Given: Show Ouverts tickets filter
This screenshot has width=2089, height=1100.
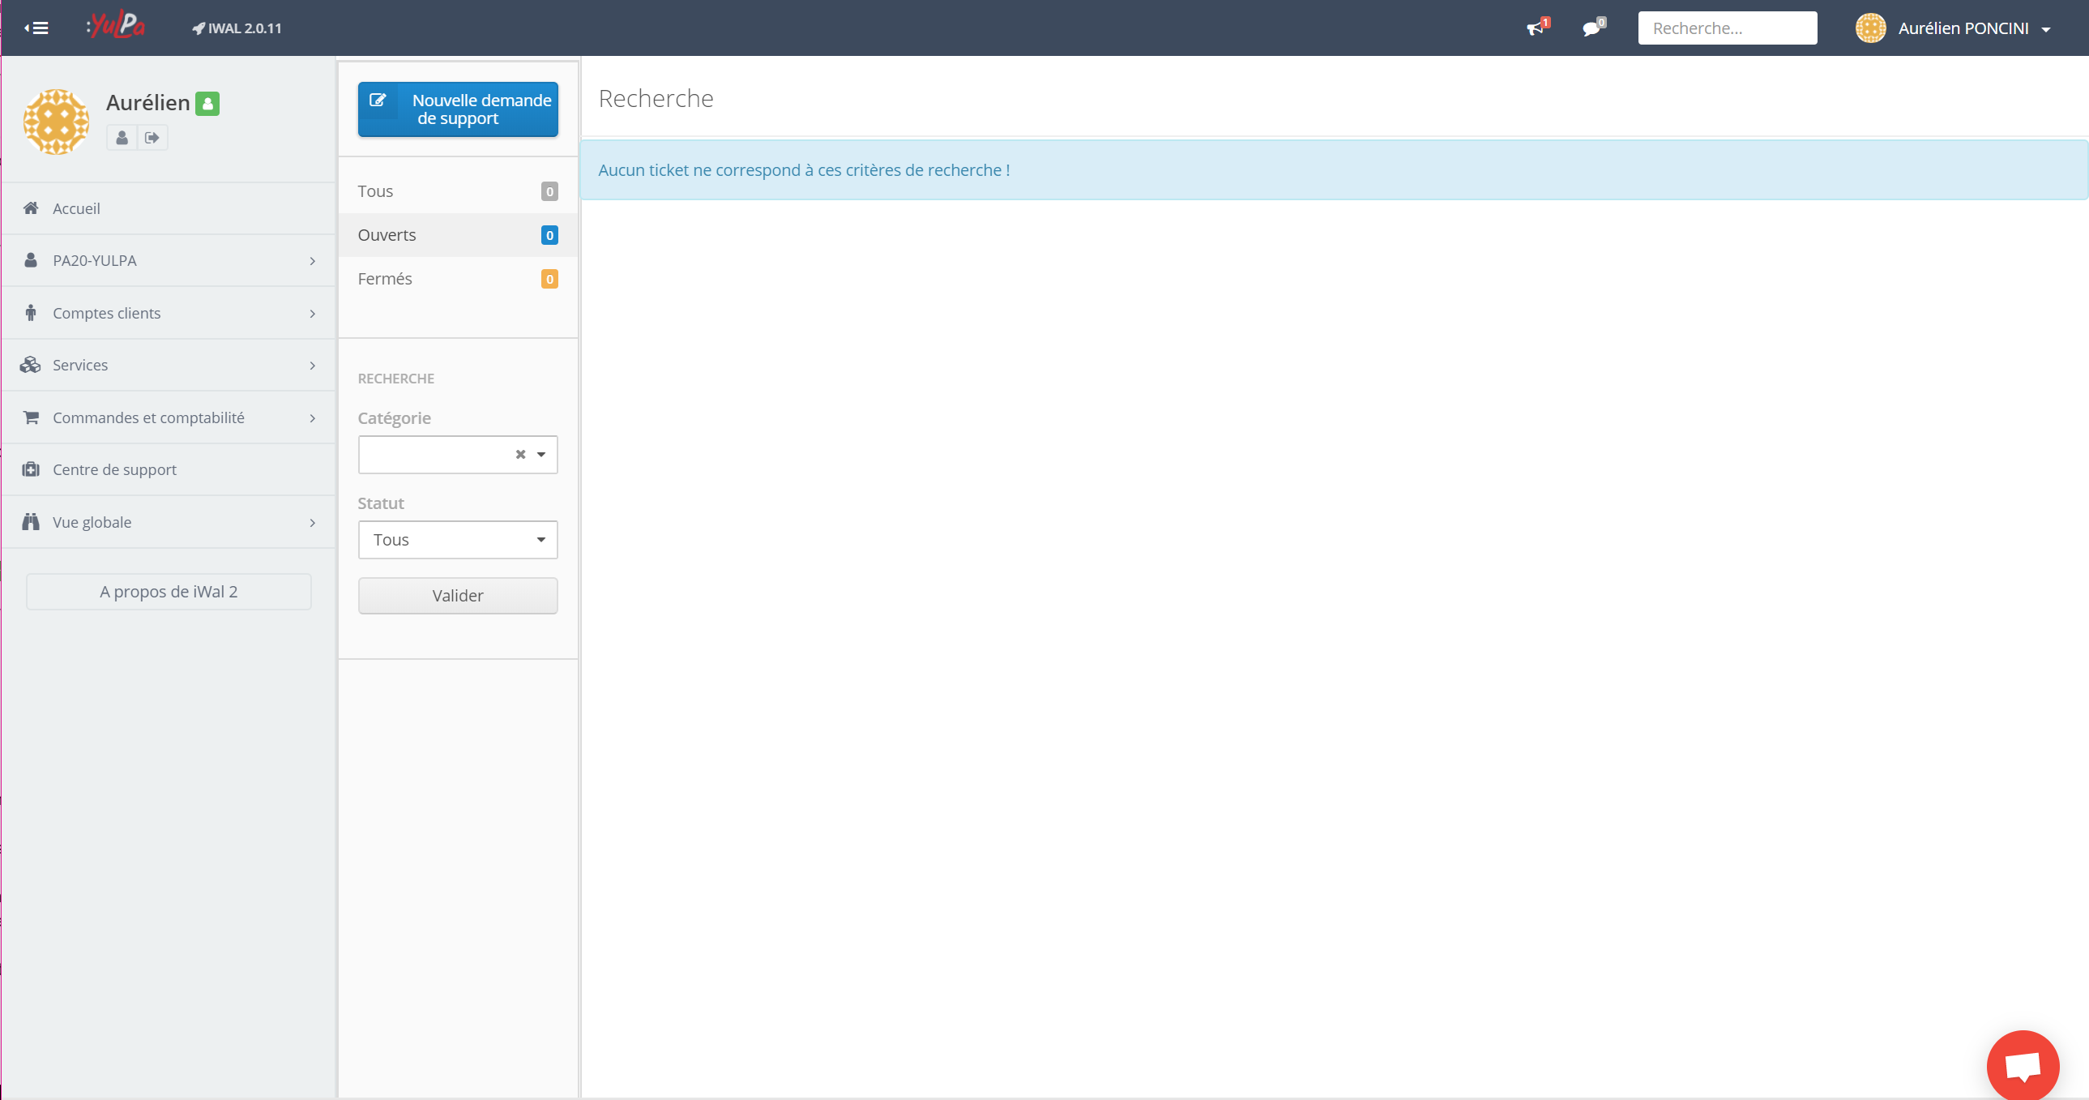Looking at the screenshot, I should pos(458,235).
